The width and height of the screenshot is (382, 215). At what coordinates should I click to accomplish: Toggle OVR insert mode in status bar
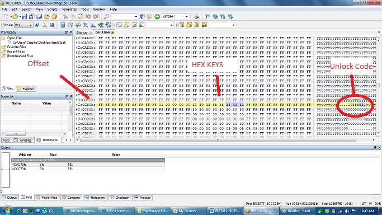[378, 204]
